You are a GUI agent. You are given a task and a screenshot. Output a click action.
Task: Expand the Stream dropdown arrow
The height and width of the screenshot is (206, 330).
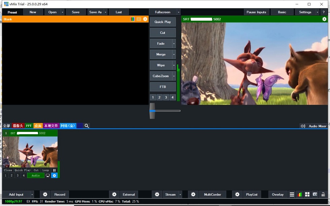[x=180, y=195]
